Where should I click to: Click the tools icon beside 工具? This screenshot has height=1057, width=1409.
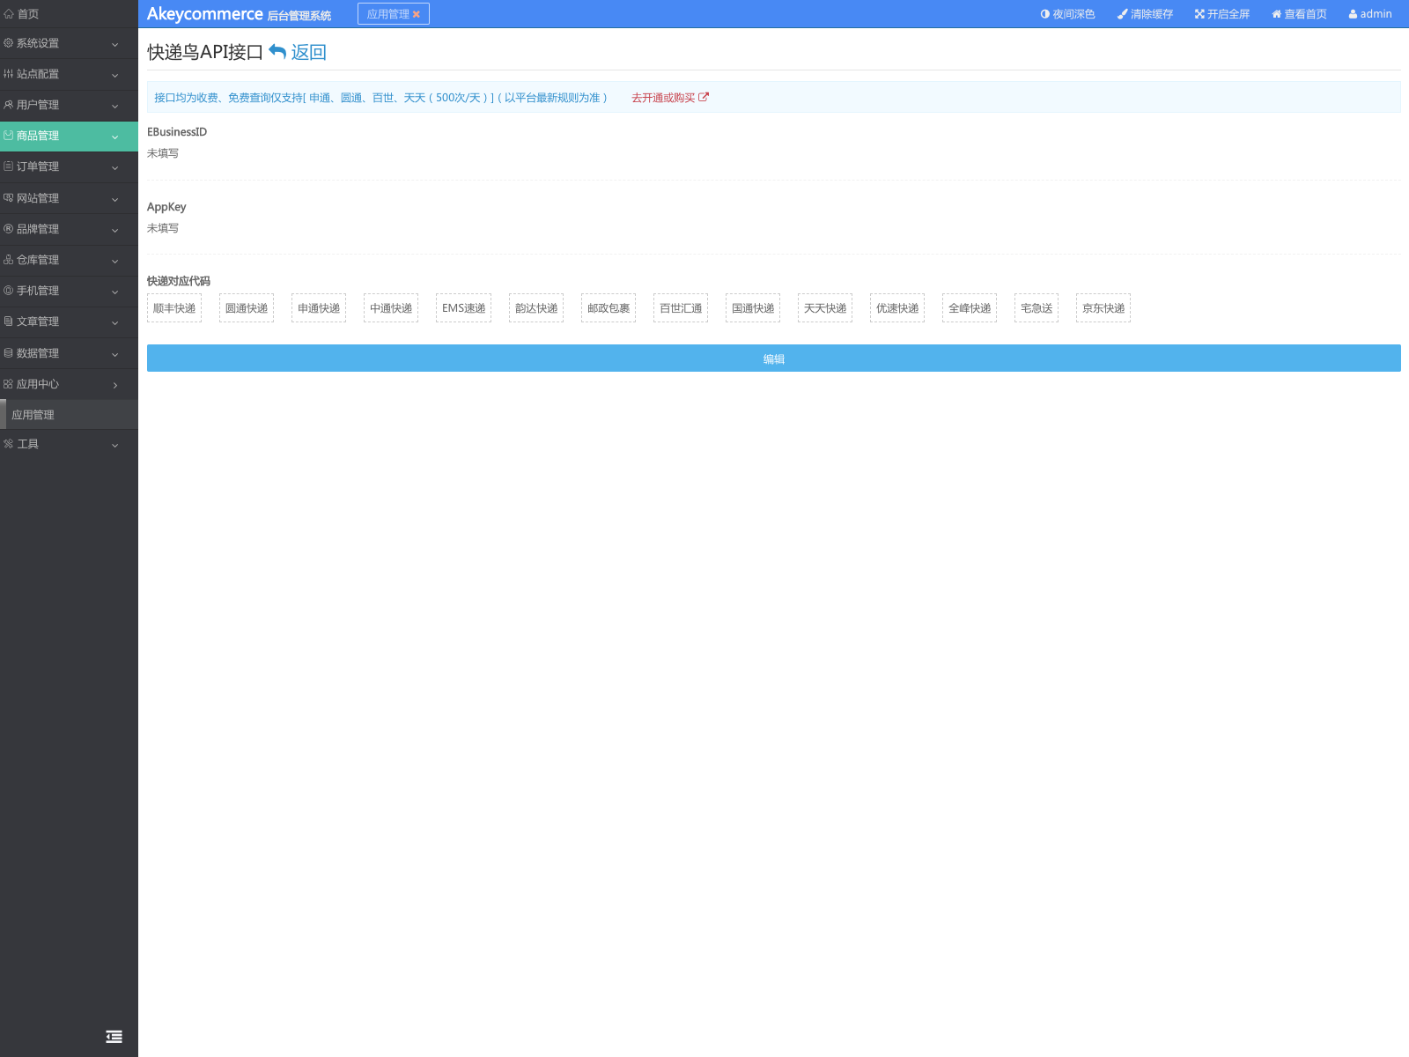9,444
